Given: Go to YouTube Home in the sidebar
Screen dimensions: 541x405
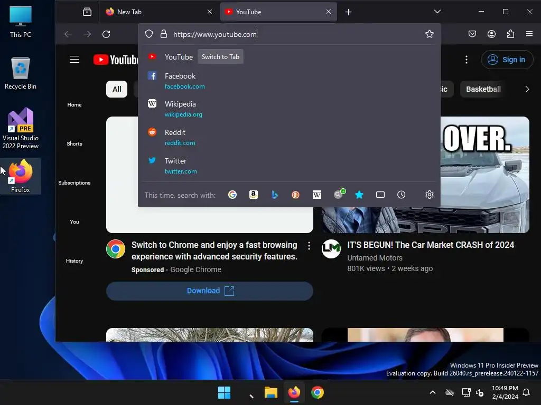Looking at the screenshot, I should (x=74, y=105).
